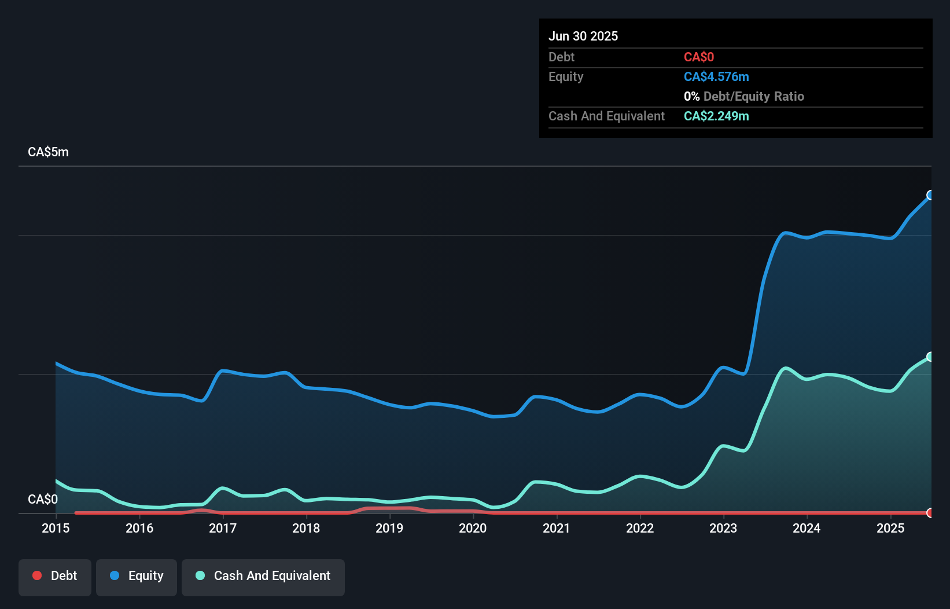Click the Jun 30 2025 tooltip date
Image resolution: width=950 pixels, height=609 pixels.
click(x=583, y=36)
